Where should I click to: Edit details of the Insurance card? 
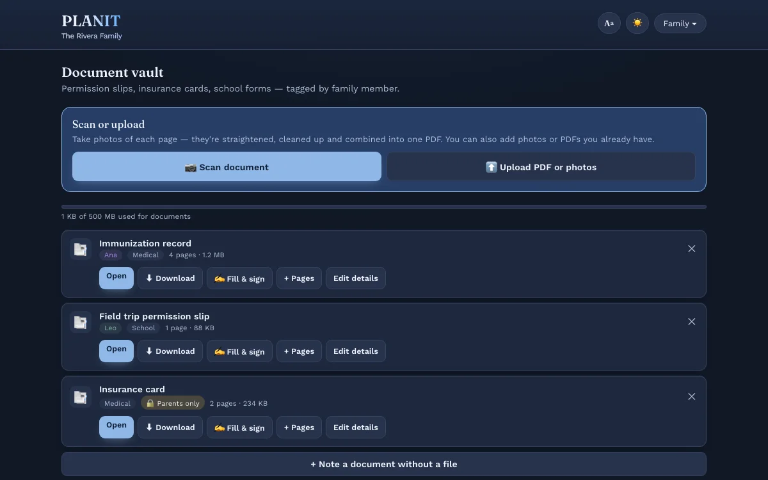(356, 427)
